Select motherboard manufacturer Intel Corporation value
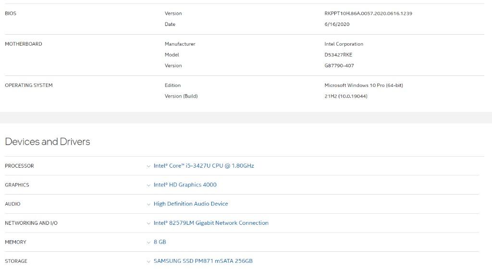Viewport: 492px width, 270px height. tap(344, 44)
